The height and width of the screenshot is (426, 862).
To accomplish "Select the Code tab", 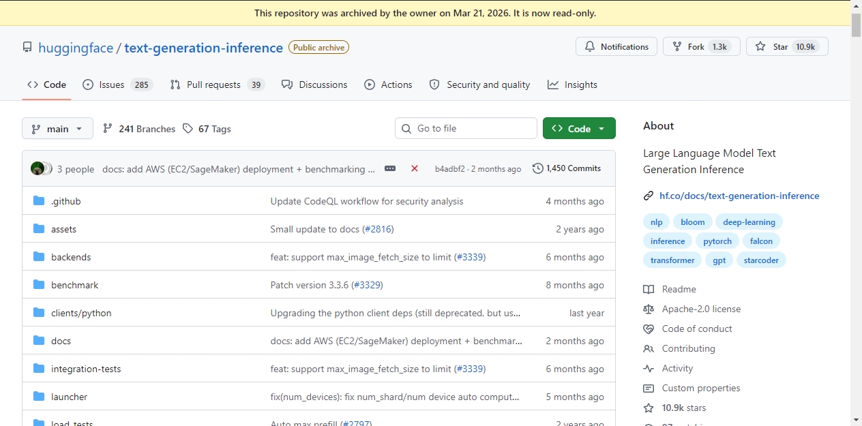I will pos(46,85).
